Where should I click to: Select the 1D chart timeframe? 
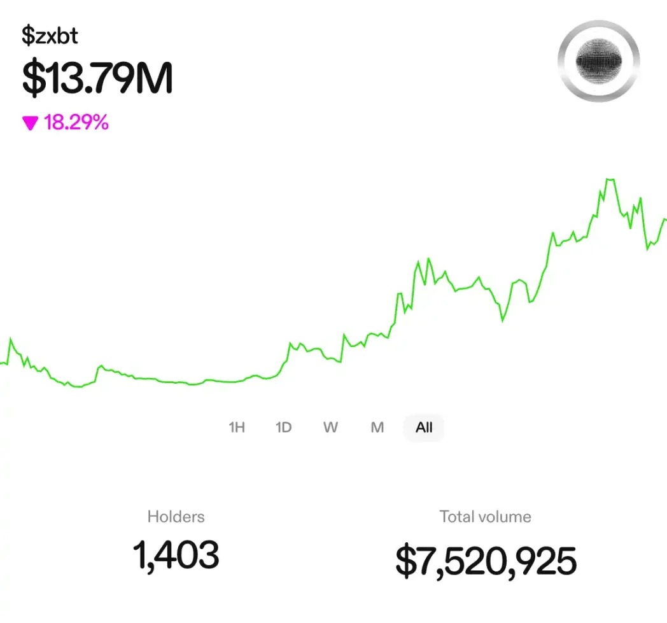coord(284,428)
